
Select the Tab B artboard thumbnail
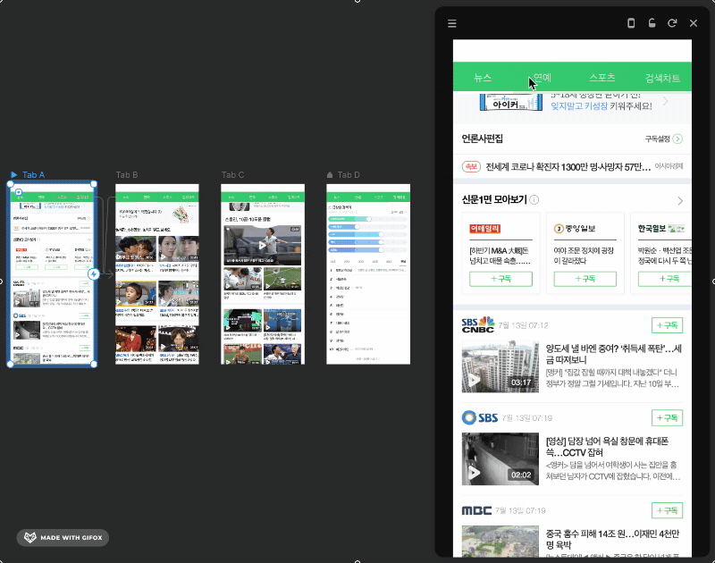tap(157, 274)
